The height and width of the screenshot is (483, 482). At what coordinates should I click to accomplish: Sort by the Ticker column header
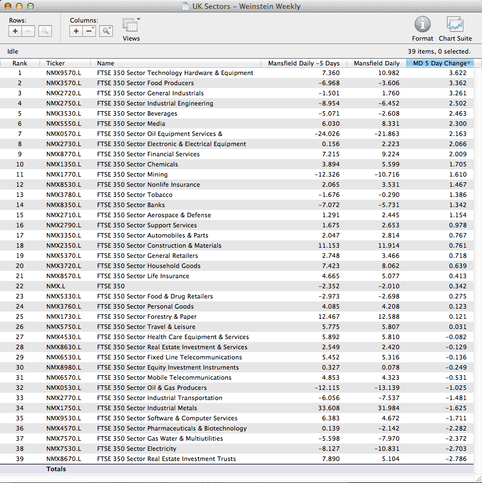(x=55, y=63)
